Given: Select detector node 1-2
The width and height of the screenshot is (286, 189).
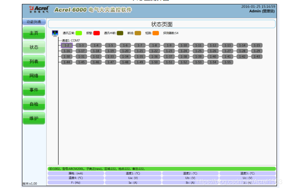Looking at the screenshot, I should tap(67, 45).
